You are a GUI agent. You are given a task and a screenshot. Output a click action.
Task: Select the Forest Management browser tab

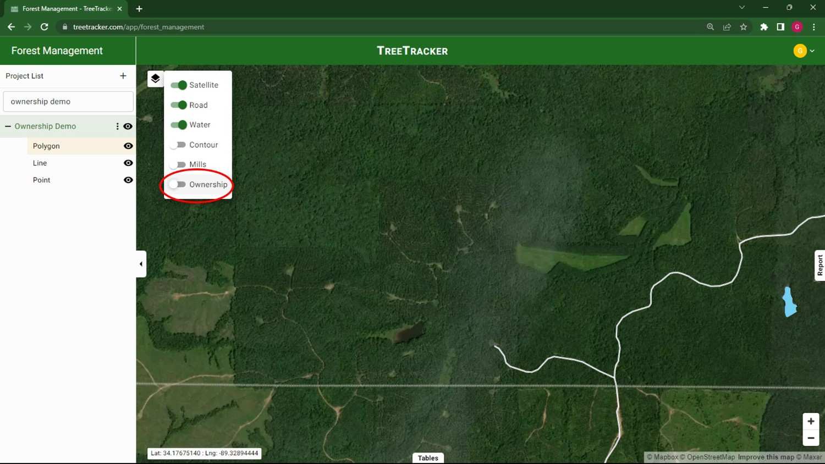[61, 8]
